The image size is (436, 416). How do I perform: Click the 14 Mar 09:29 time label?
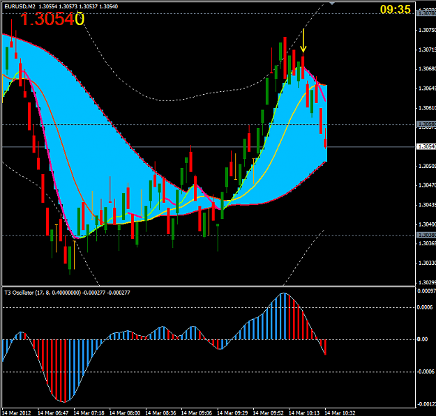click(x=232, y=413)
